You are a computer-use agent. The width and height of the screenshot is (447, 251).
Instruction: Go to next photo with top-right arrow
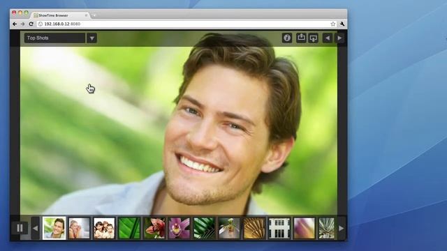click(339, 38)
